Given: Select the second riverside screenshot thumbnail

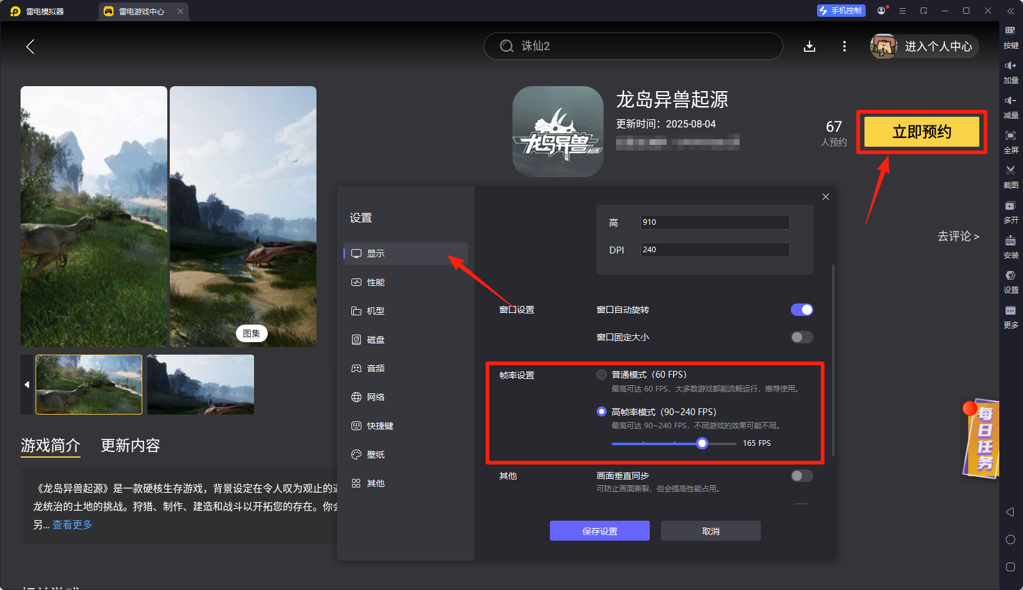Looking at the screenshot, I should (200, 385).
